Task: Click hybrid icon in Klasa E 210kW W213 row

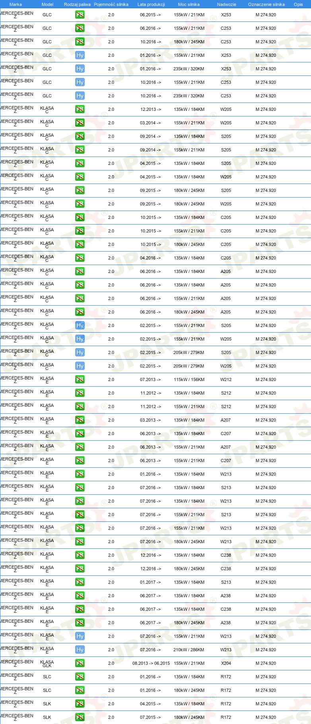Action: pyautogui.click(x=80, y=650)
